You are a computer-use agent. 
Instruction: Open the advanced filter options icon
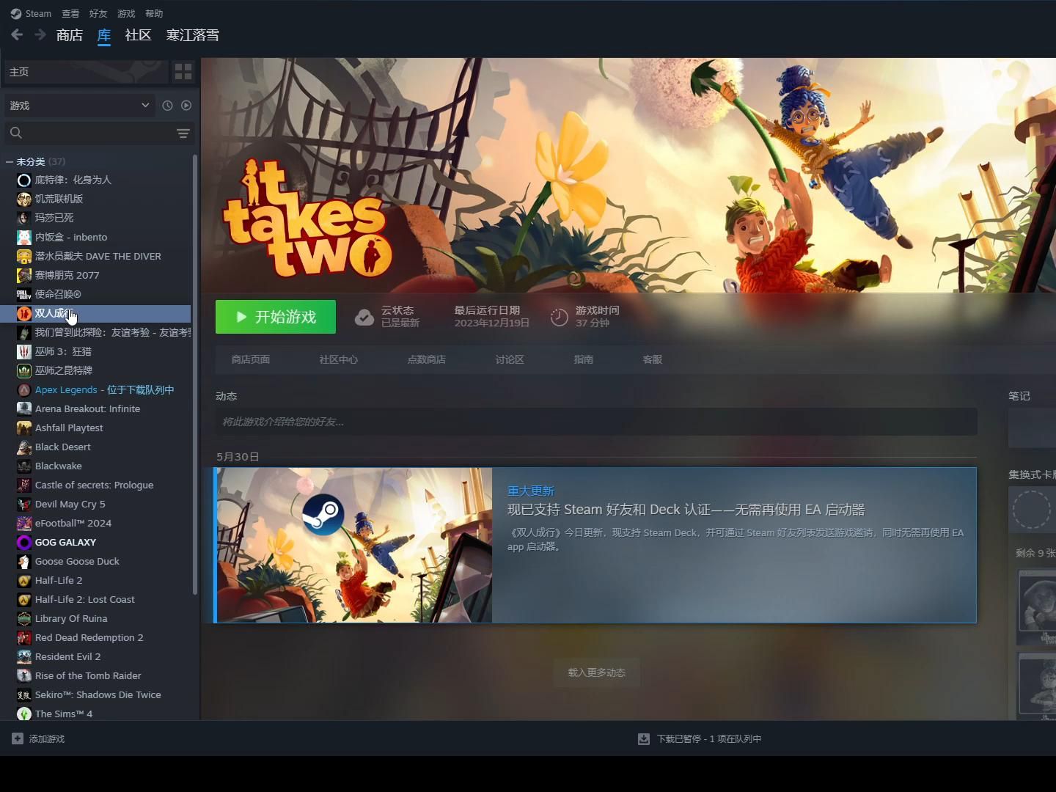(183, 133)
